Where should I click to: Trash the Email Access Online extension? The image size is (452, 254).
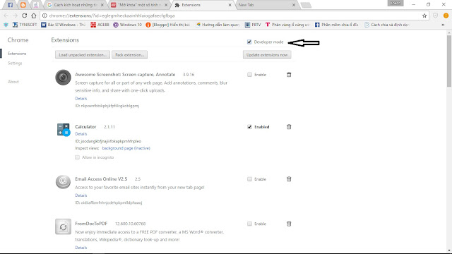pos(289,179)
